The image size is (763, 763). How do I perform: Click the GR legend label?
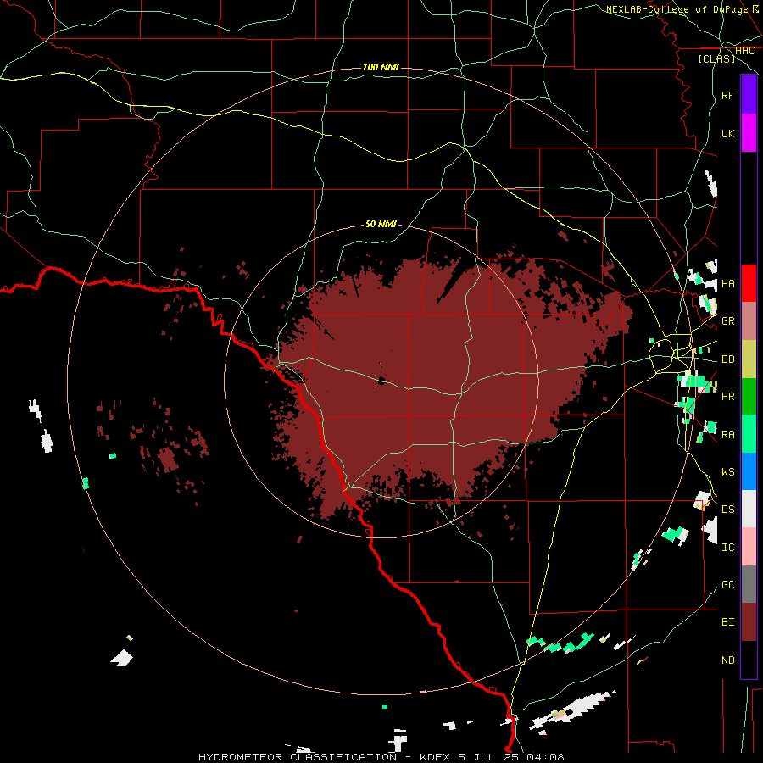coord(728,321)
